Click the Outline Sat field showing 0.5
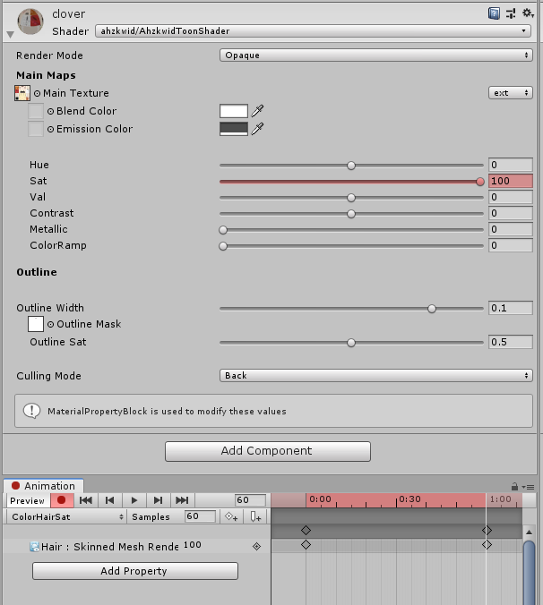 pyautogui.click(x=511, y=342)
